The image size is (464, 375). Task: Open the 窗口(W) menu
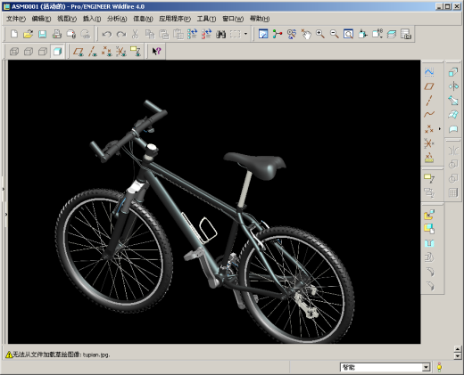pyautogui.click(x=233, y=19)
